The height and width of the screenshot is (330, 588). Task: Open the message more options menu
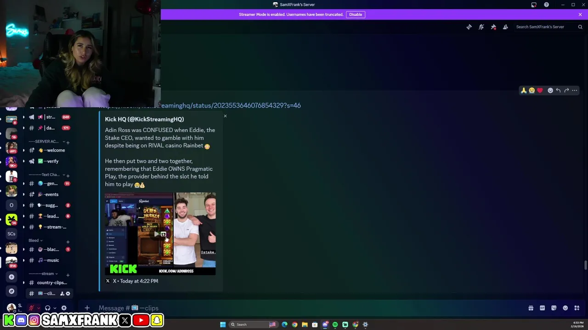(x=575, y=90)
